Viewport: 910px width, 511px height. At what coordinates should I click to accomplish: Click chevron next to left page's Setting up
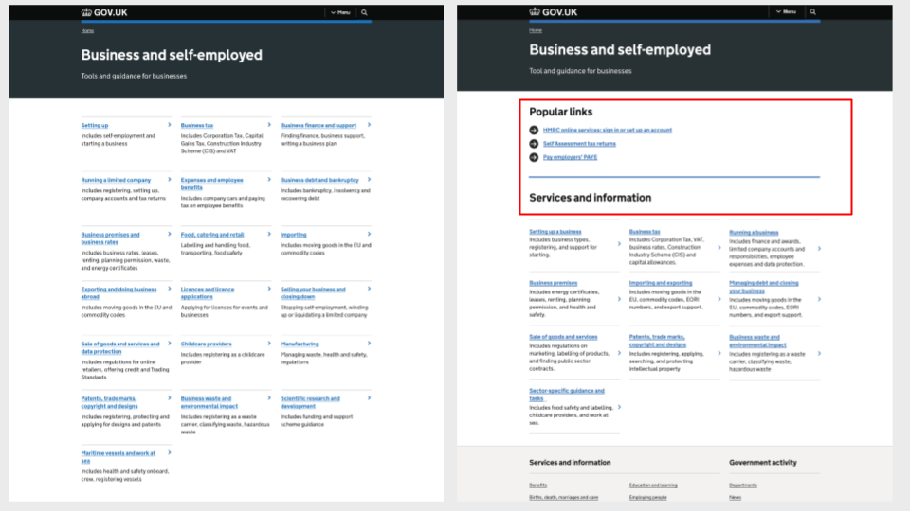pos(170,125)
